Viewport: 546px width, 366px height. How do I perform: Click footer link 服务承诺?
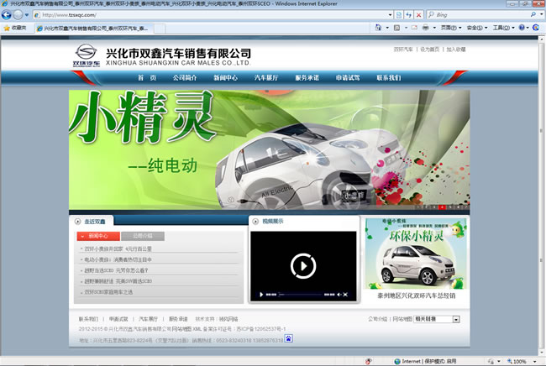coord(178,319)
